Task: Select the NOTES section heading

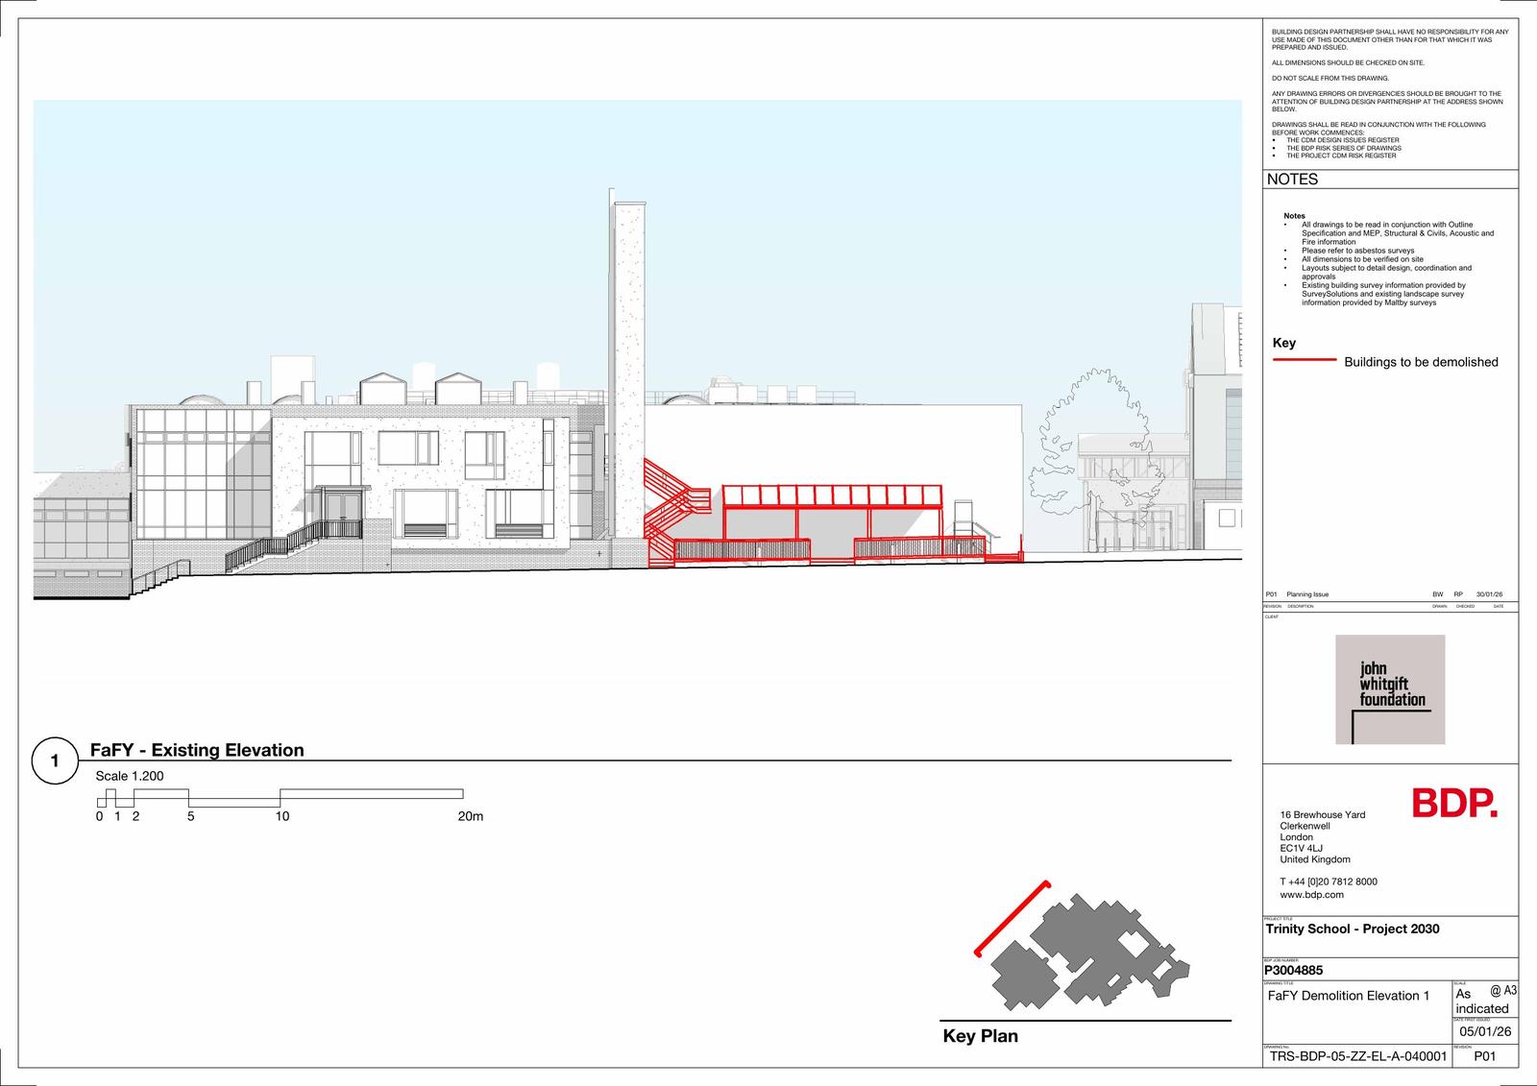Action: 1292,180
